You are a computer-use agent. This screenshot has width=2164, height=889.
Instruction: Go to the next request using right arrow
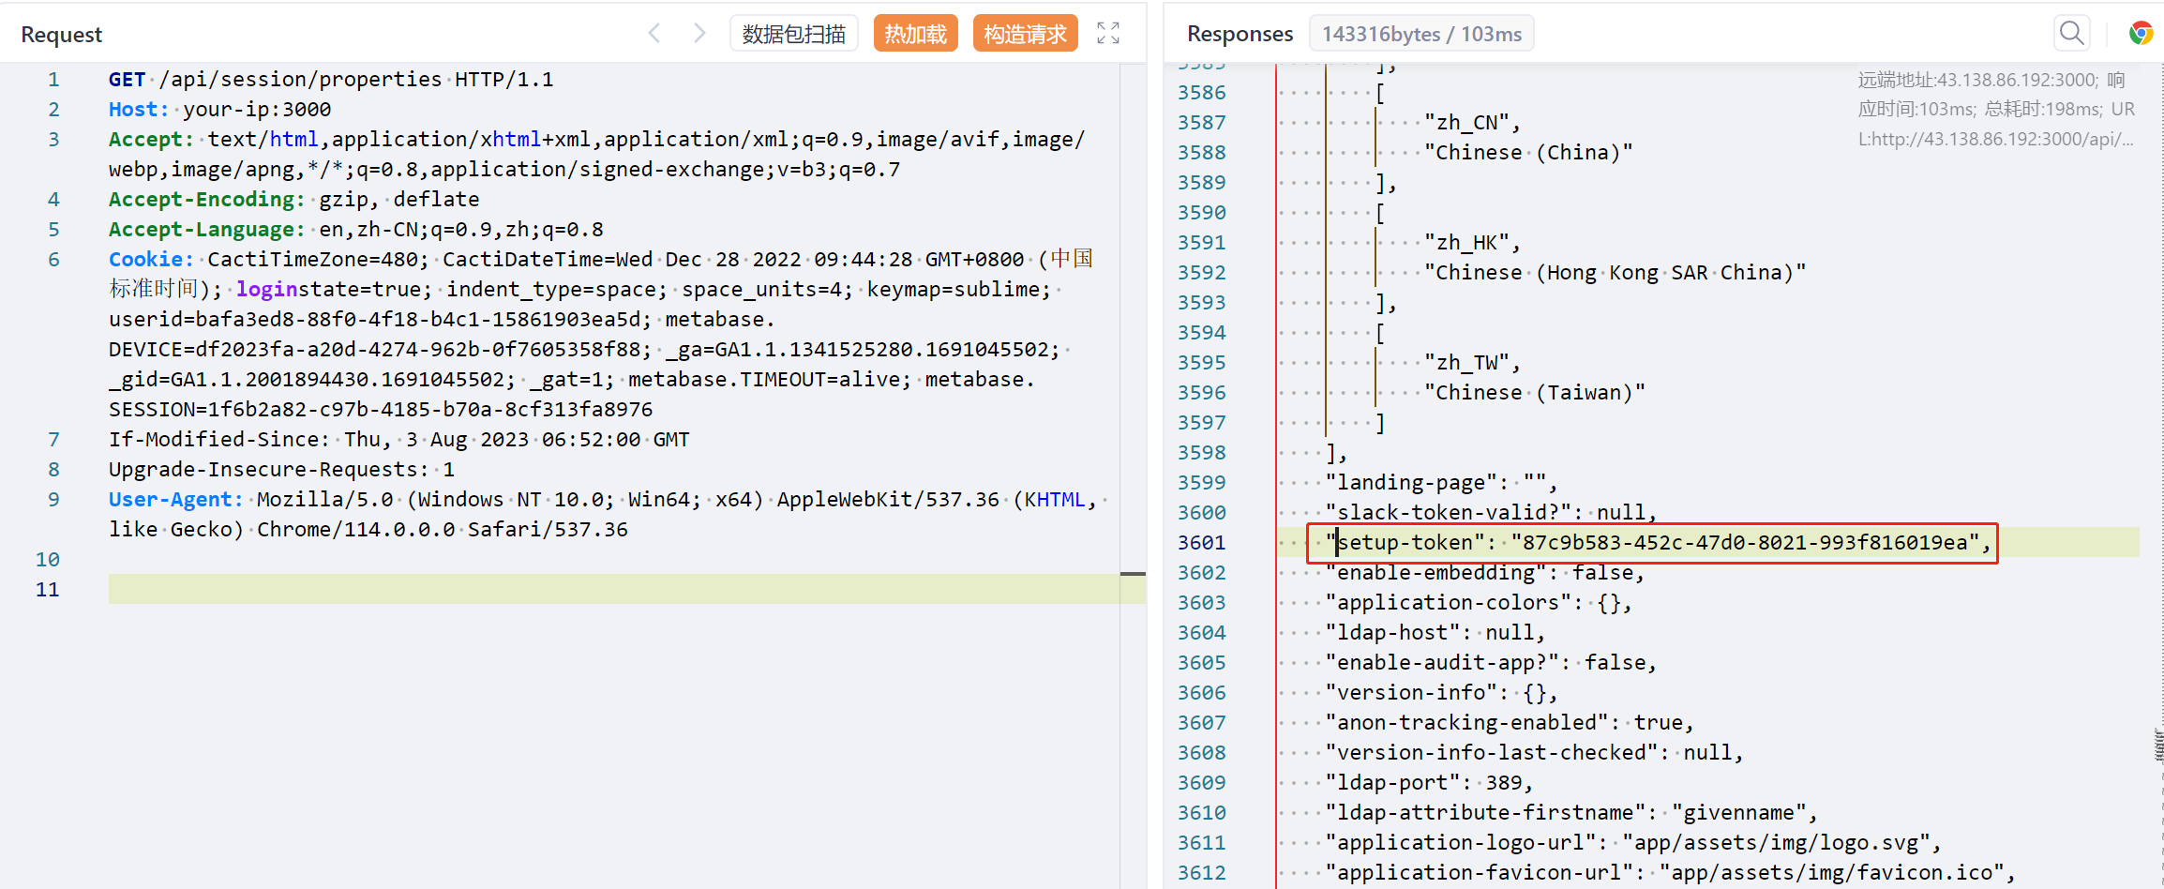point(699,34)
